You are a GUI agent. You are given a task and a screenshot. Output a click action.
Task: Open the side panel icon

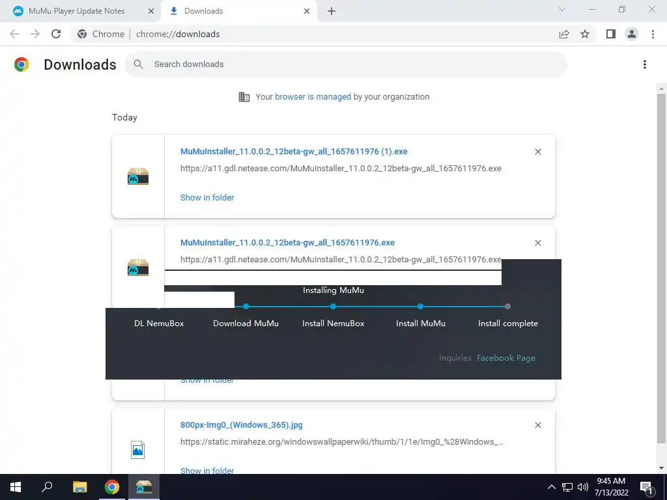click(x=611, y=34)
